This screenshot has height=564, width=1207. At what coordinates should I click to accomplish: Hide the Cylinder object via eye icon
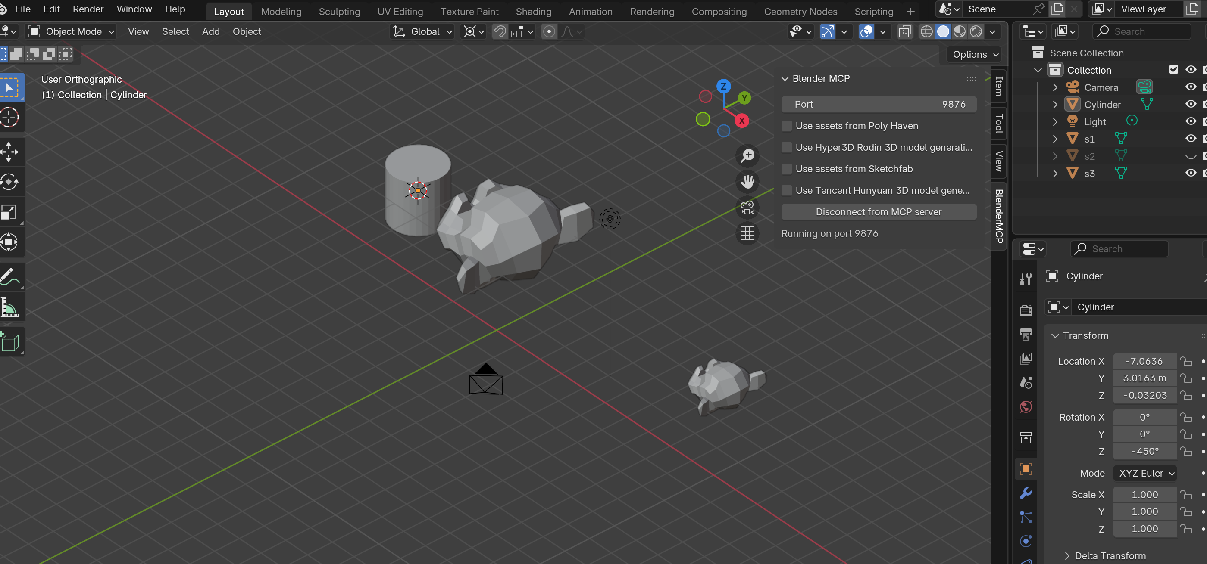1191,104
